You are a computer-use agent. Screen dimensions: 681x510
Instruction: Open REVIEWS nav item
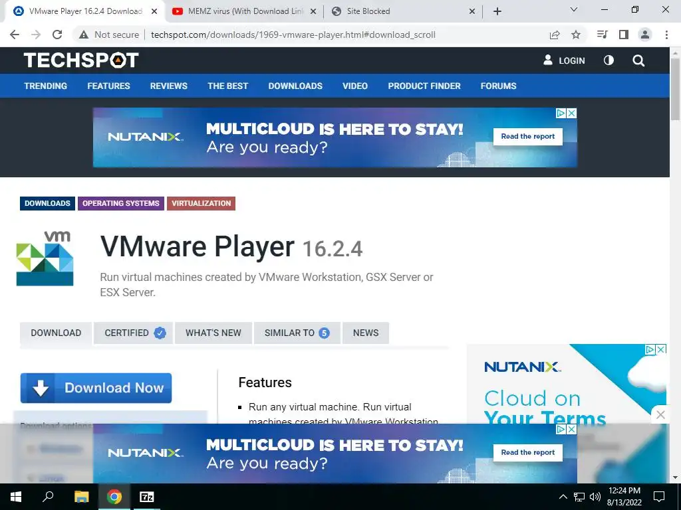[x=168, y=86]
